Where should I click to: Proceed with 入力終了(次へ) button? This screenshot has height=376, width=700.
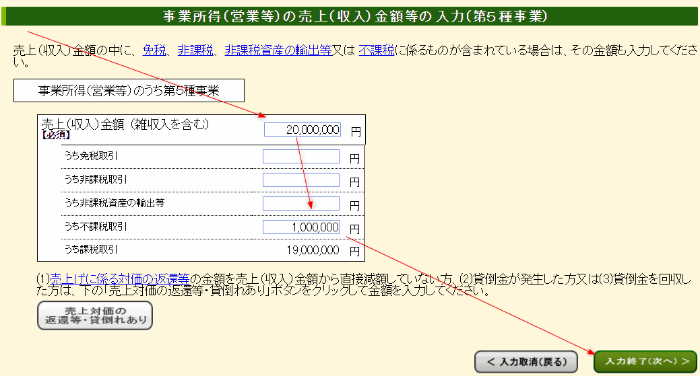tap(644, 361)
